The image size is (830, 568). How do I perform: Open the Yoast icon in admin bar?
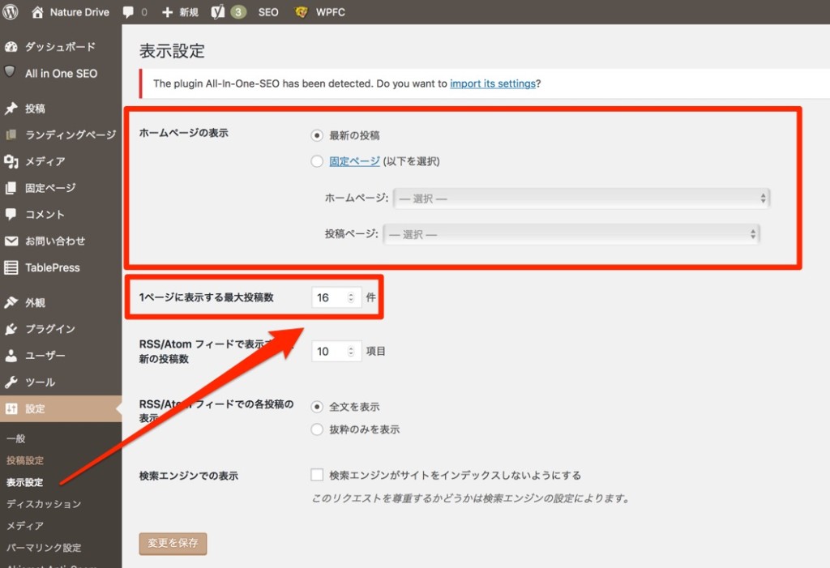[x=217, y=11]
